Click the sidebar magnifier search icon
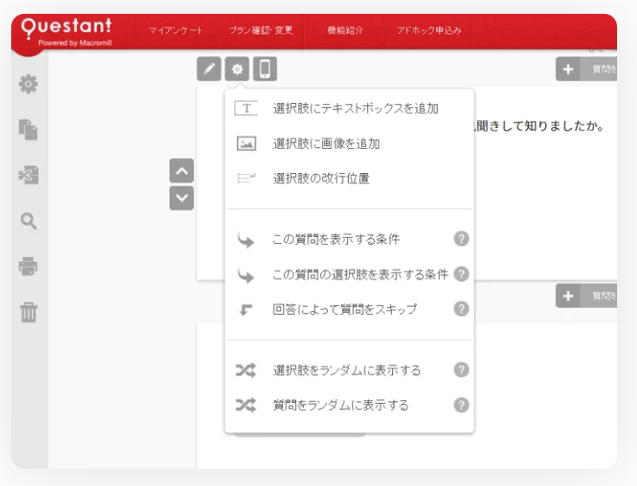637x486 pixels. 29,221
